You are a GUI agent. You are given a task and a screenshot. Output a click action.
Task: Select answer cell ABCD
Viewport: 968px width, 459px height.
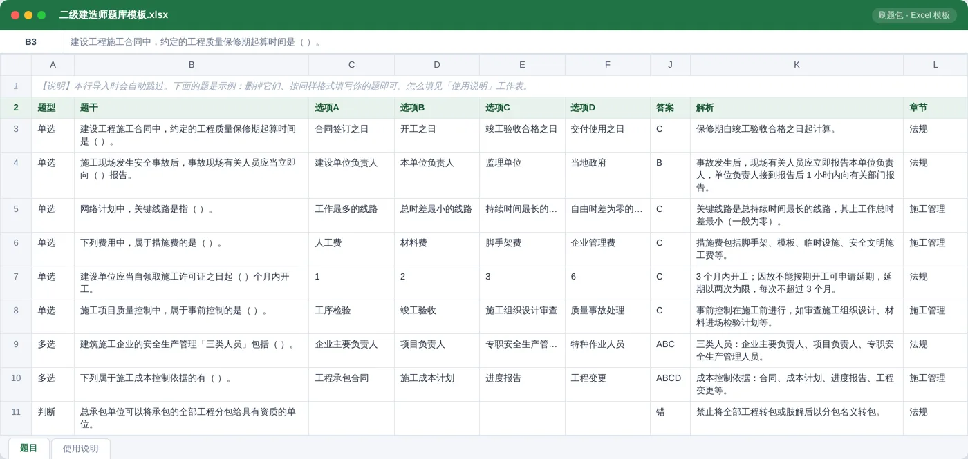tap(670, 384)
